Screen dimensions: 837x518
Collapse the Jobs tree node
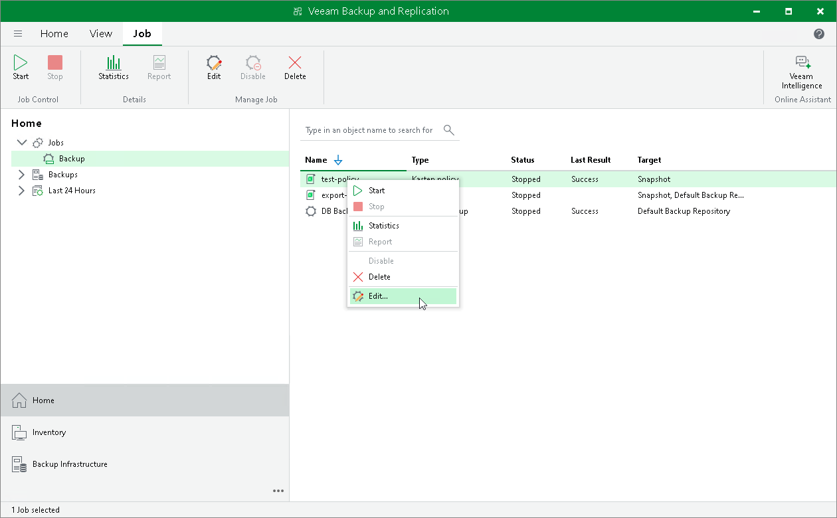[22, 143]
